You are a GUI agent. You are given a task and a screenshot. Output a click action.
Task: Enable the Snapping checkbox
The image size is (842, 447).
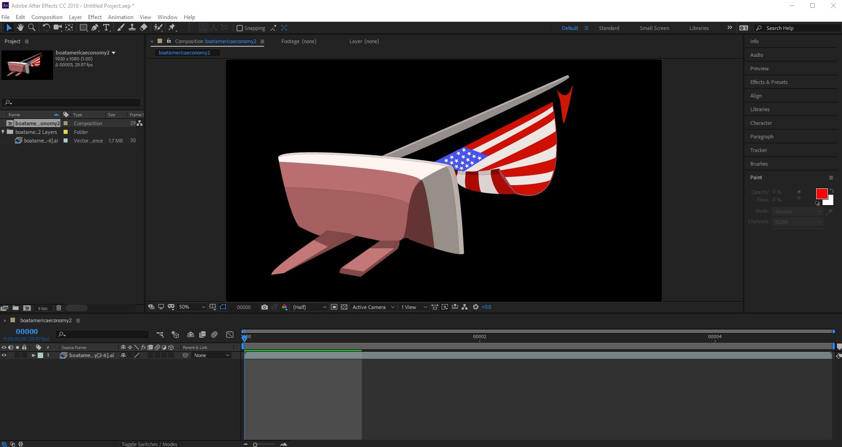point(239,28)
